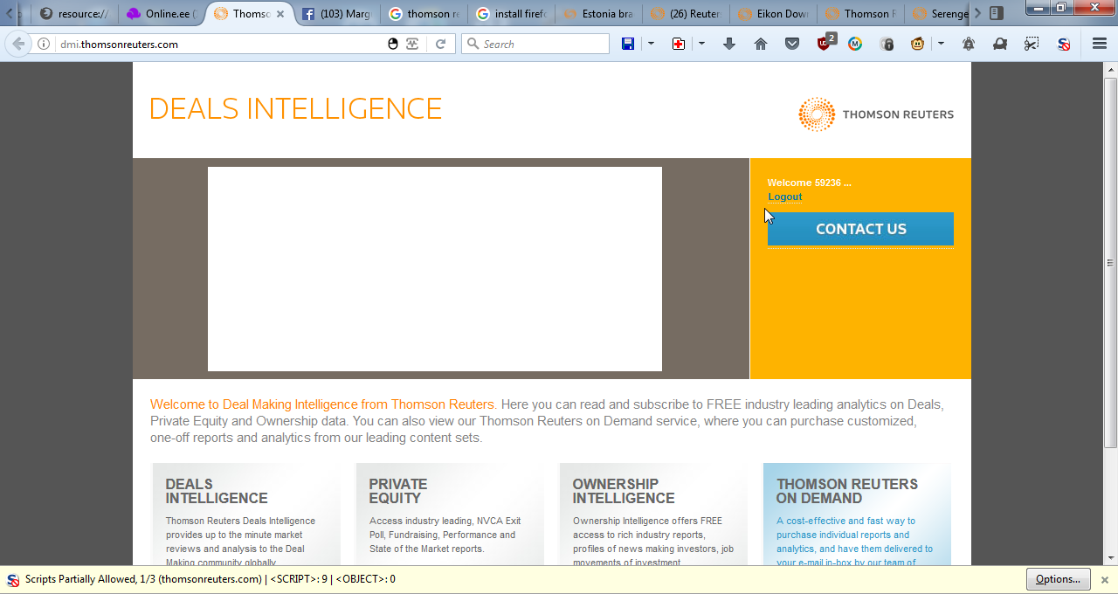Click the mouse-shaped icon in the address bar
Screen dimensions: 1118x594
[x=393, y=44]
